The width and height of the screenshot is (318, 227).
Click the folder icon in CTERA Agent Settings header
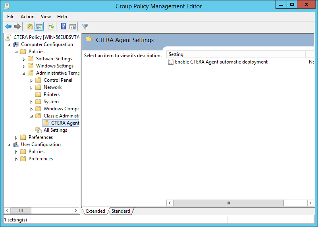(x=89, y=39)
